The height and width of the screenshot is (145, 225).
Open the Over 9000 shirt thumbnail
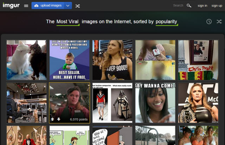pyautogui.click(x=112, y=60)
